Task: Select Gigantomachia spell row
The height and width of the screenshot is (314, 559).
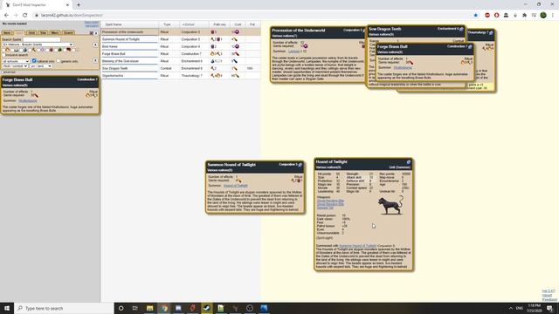Action: pyautogui.click(x=181, y=76)
